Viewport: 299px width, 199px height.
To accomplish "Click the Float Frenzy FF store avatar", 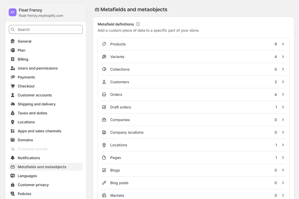I will click(x=13, y=12).
